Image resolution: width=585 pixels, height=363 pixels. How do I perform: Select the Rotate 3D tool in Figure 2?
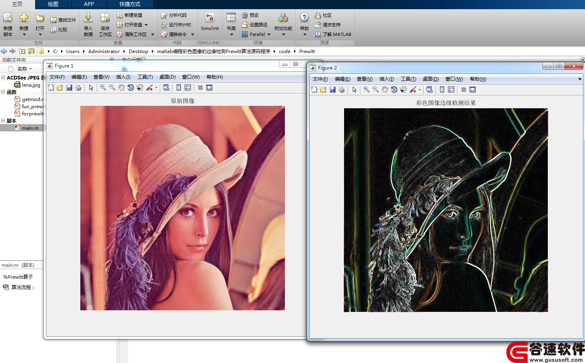pyautogui.click(x=394, y=89)
